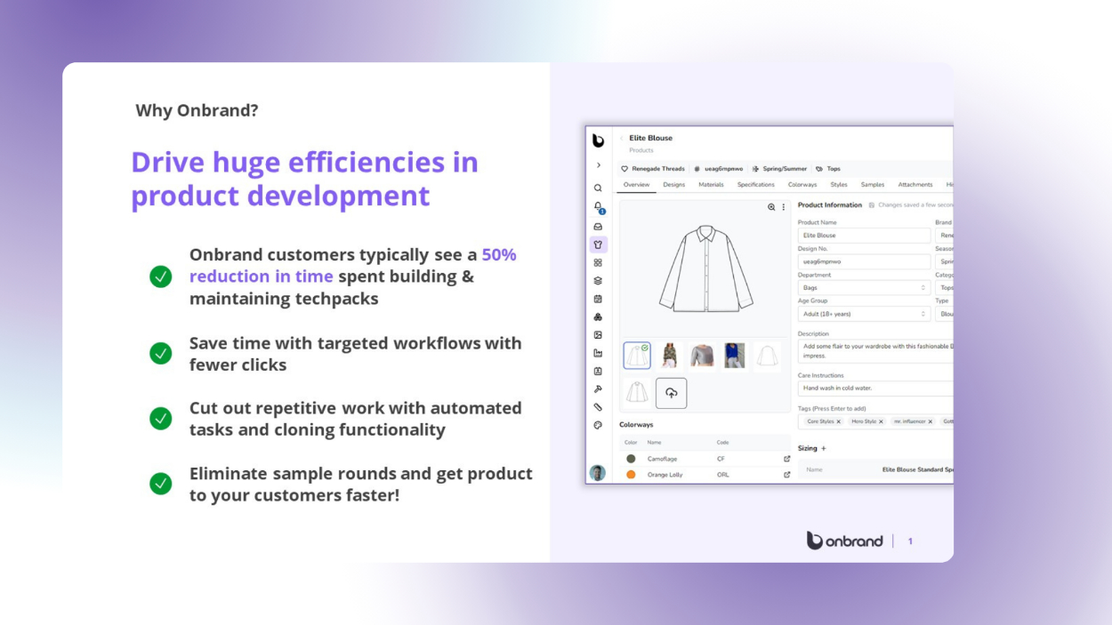Open the Age Group dropdown showing Adult
This screenshot has height=625, width=1112.
(x=864, y=314)
